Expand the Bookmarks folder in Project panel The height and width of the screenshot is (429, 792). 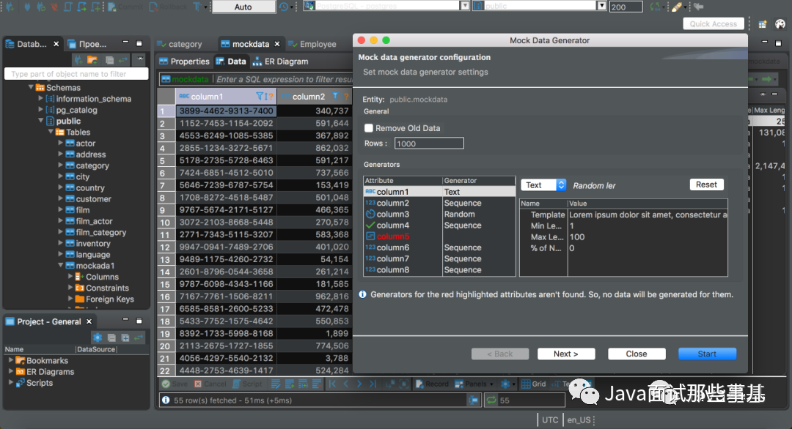(10, 360)
